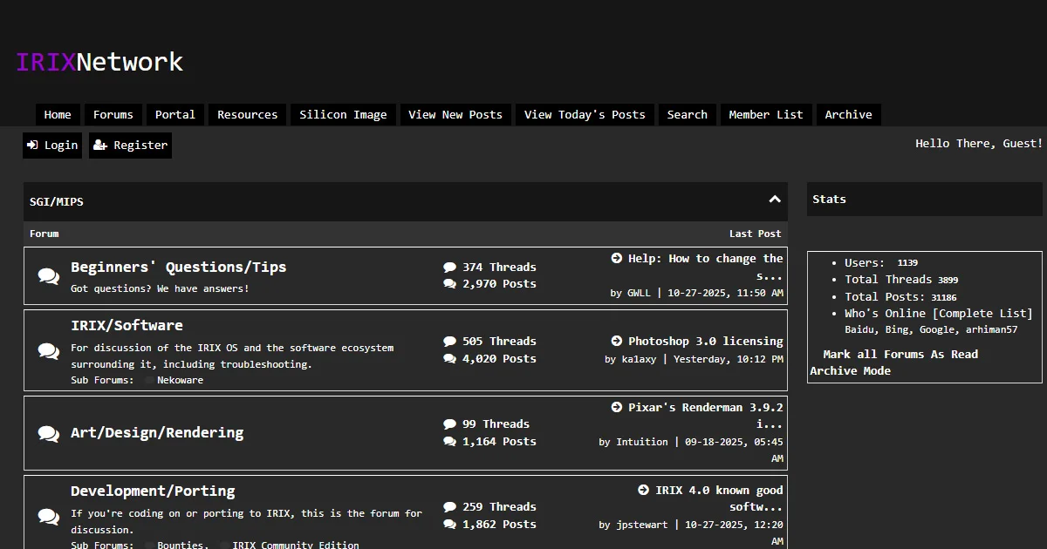Click the user-plus icon on Register button
The width and height of the screenshot is (1047, 549).
[102, 145]
